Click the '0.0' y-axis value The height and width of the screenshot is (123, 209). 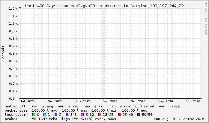pos(12,99)
